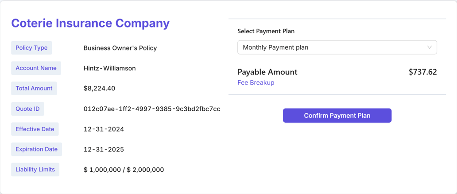Click the Coterie Insurance Company heading
This screenshot has width=457, height=194.
[x=90, y=23]
